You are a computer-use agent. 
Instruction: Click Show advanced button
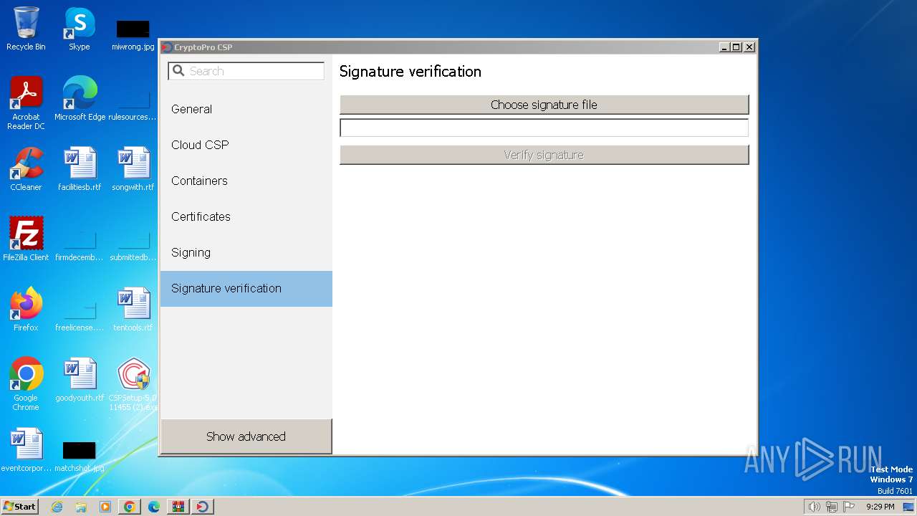pos(246,436)
